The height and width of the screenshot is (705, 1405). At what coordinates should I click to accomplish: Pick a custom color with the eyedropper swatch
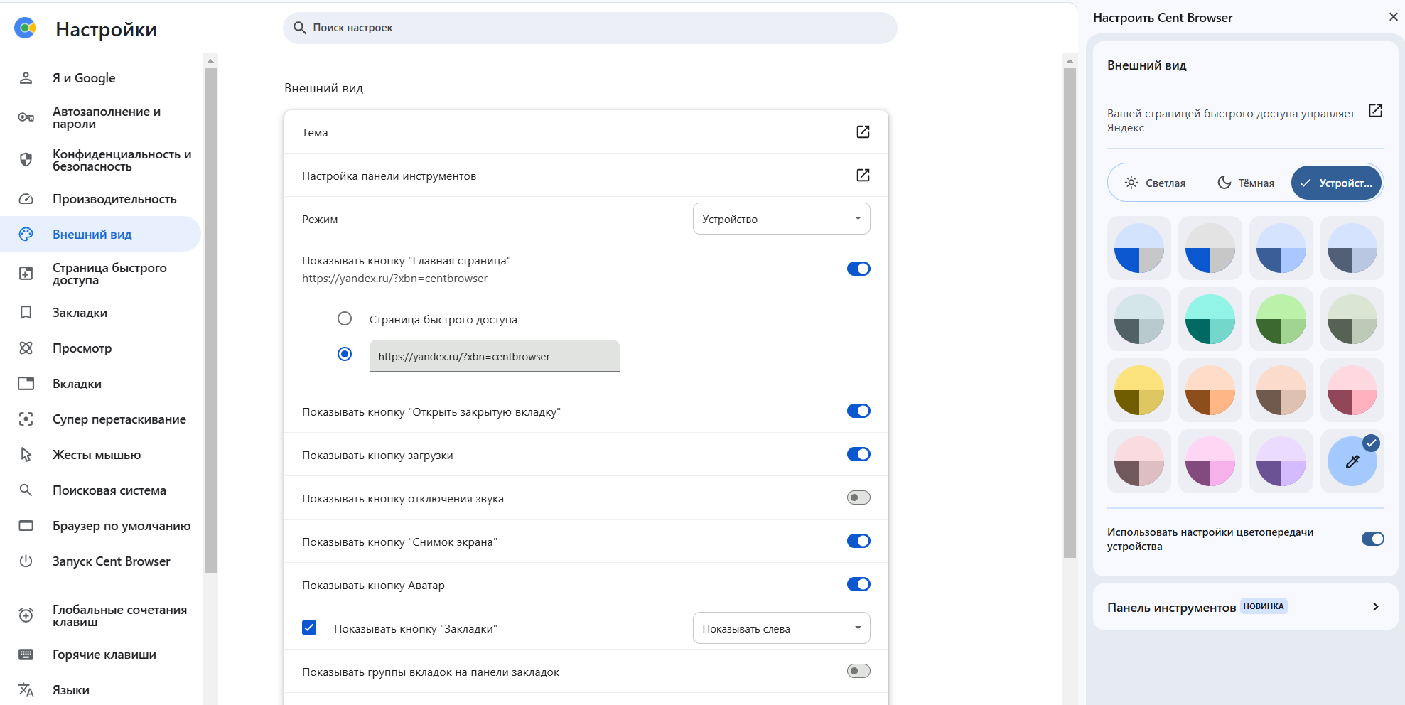click(1352, 461)
